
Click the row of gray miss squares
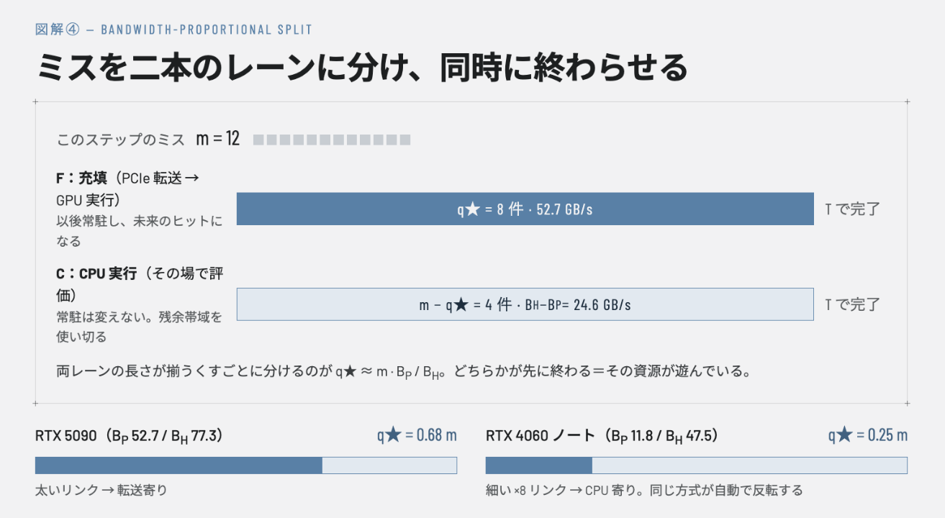332,140
